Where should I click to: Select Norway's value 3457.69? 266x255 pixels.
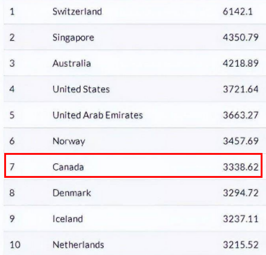tap(241, 141)
